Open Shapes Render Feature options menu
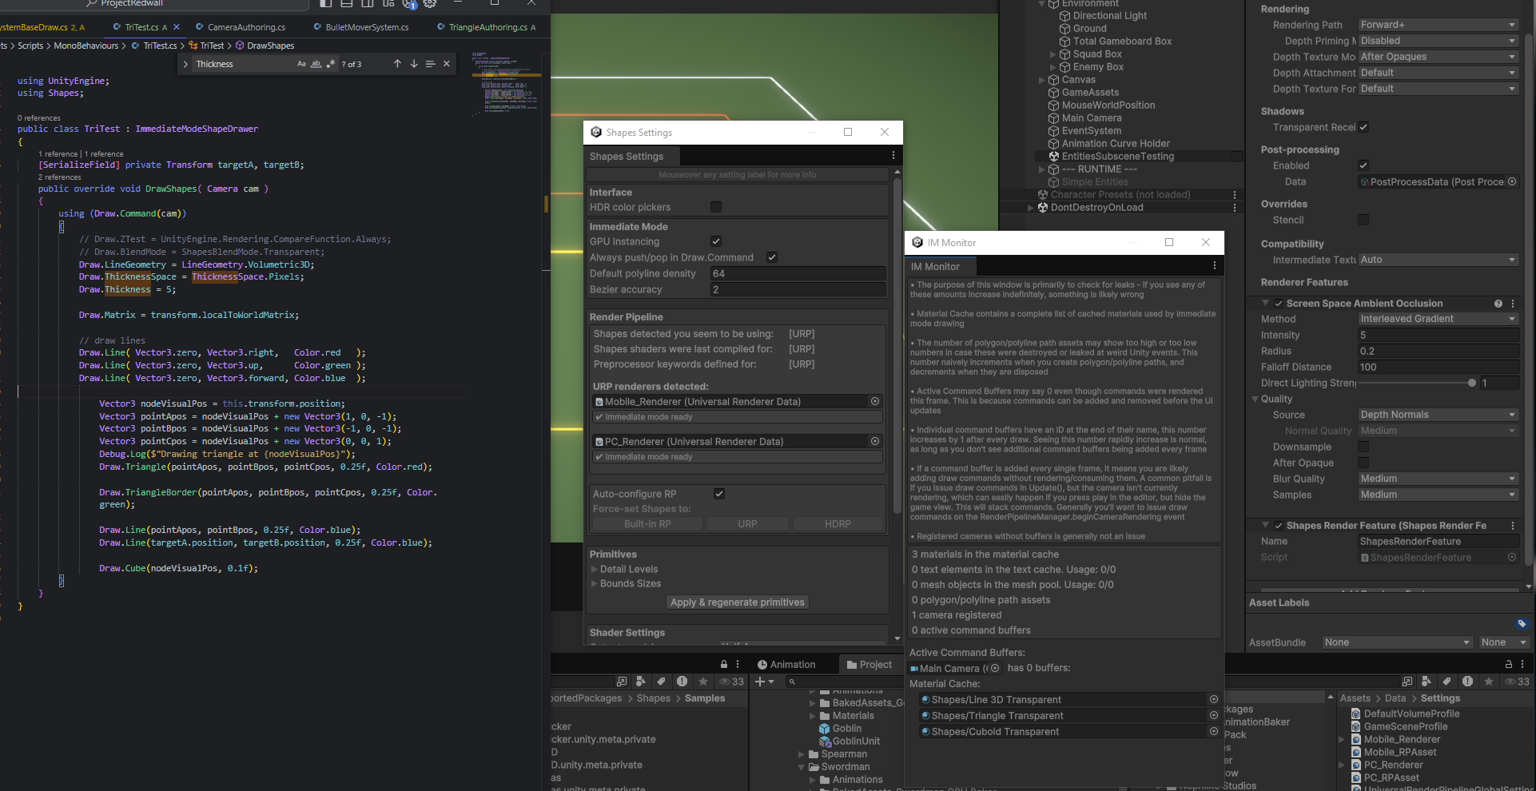The height and width of the screenshot is (791, 1536). click(x=1513, y=526)
